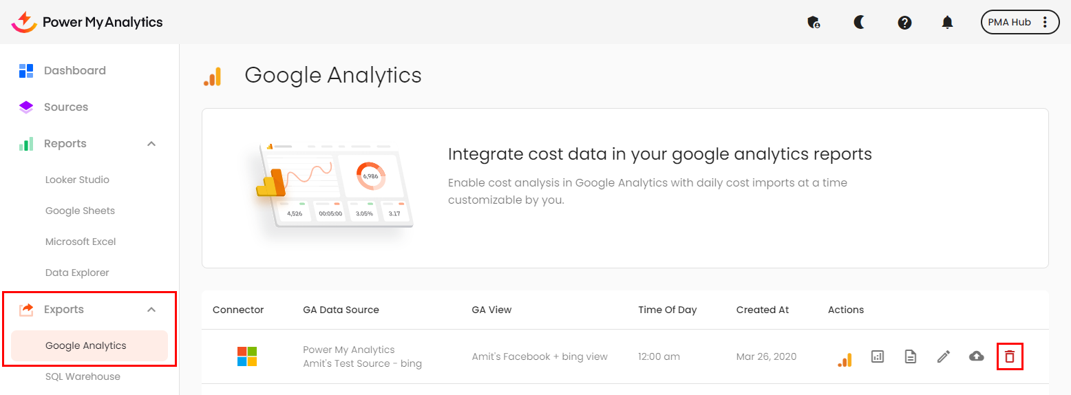Open the Google Sheets reports link
Image resolution: width=1071 pixels, height=395 pixels.
[x=80, y=211]
